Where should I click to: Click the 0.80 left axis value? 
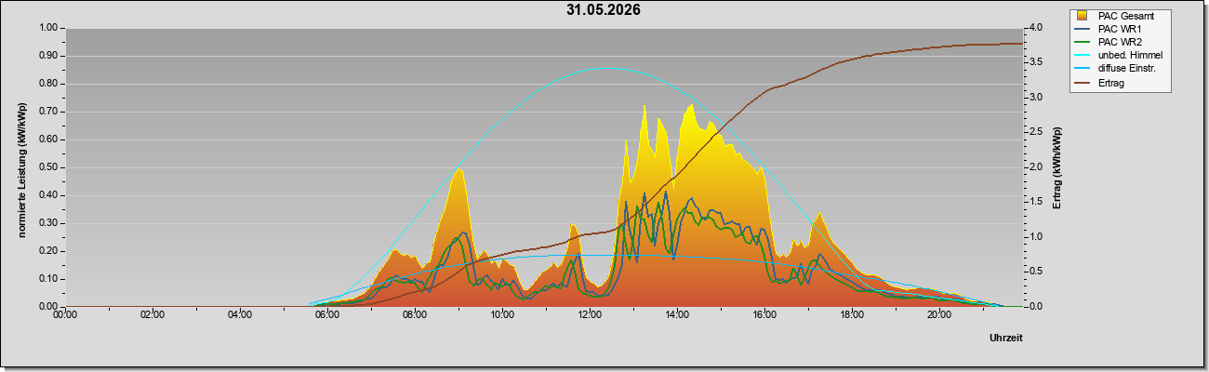48,84
